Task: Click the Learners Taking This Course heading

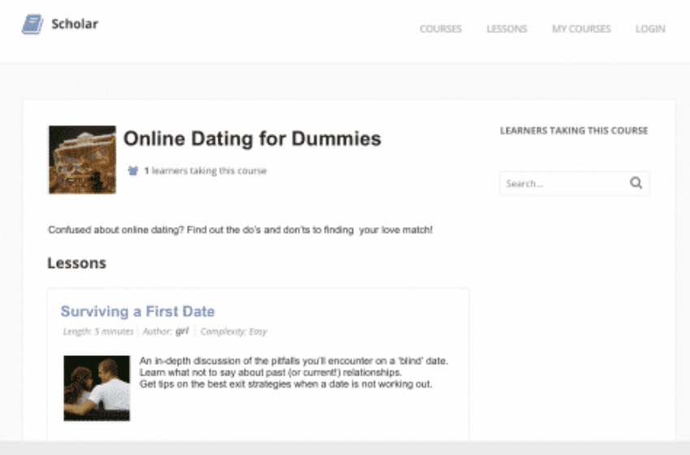Action: (x=574, y=131)
